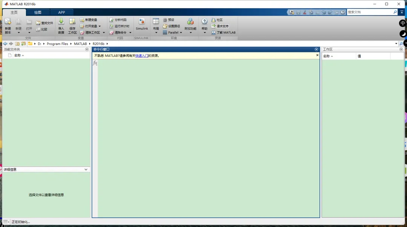Click 清除命令 (Clear Commands)
Image resolution: width=407 pixels, height=227 pixels.
point(118,33)
